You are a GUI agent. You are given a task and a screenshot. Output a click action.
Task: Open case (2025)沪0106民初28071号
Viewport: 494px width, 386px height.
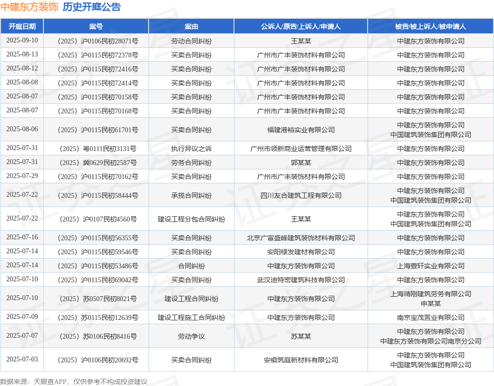(98, 41)
